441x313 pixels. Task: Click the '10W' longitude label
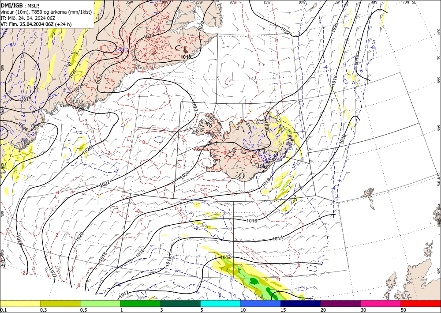pyautogui.click(x=302, y=2)
